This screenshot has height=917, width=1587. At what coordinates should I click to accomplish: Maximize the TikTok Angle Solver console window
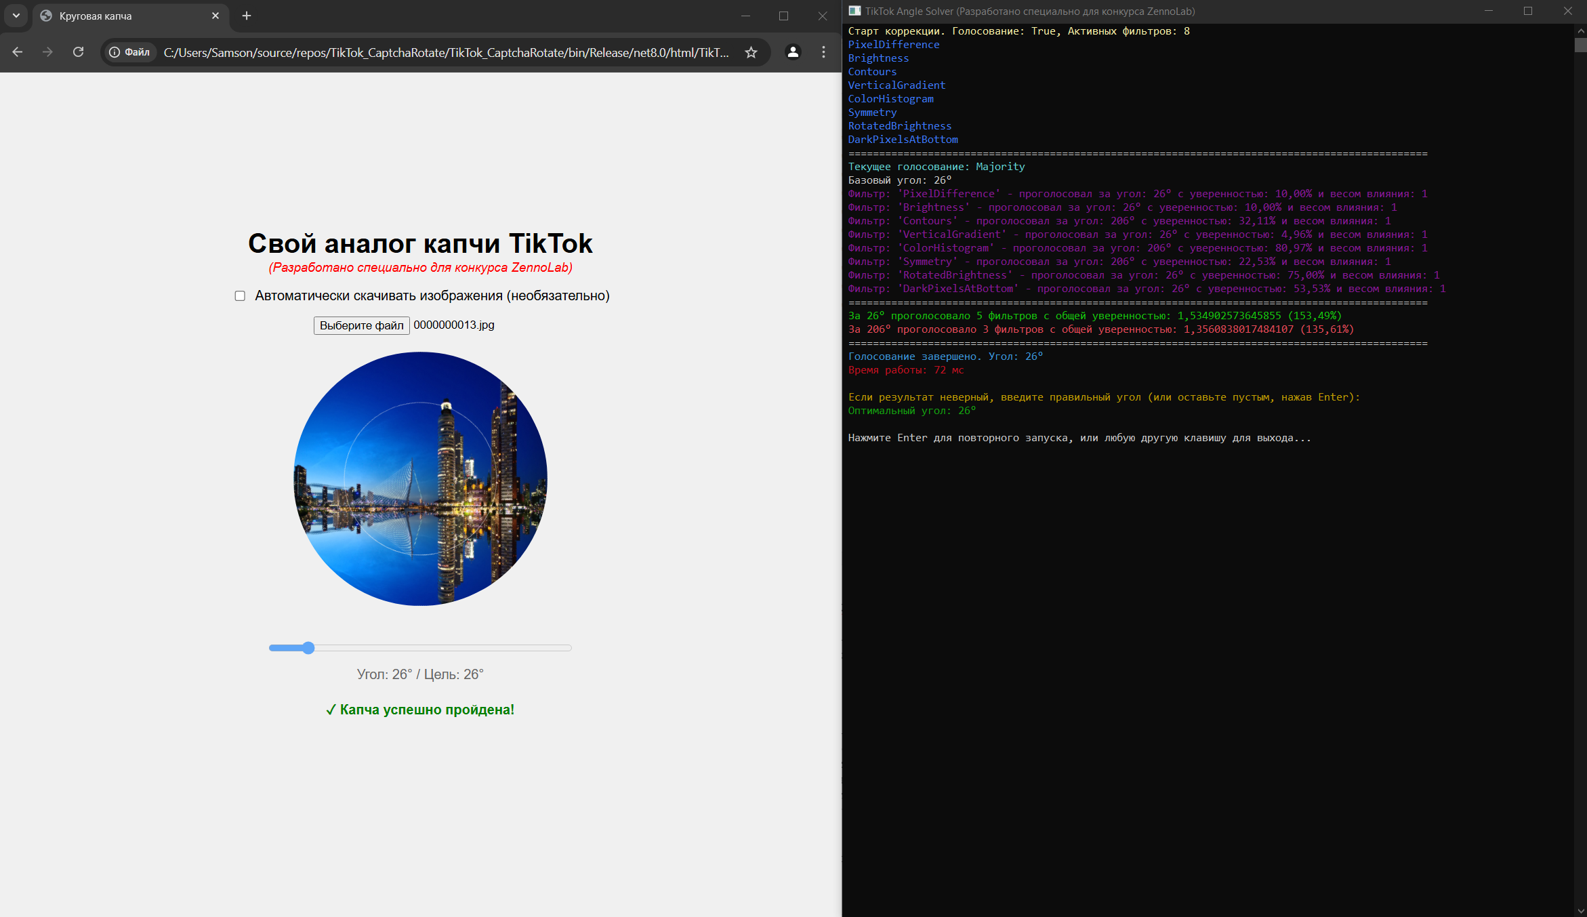coord(1528,11)
